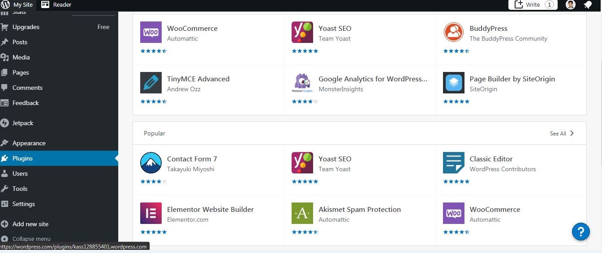The height and width of the screenshot is (253, 602).
Task: Expand Popular plugins with See All
Action: point(562,133)
